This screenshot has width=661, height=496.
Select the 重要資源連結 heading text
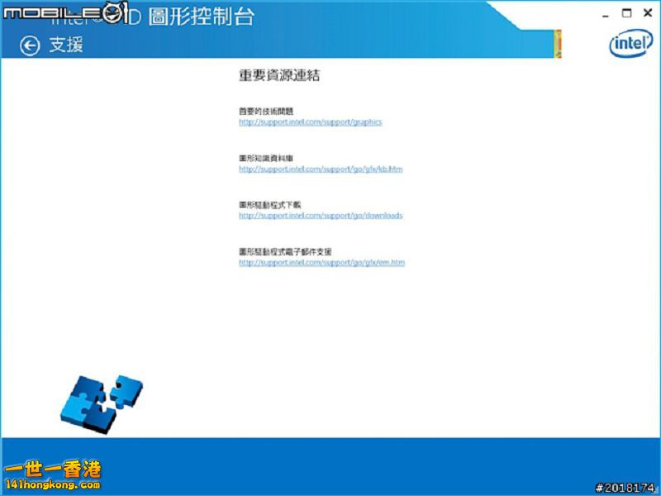[279, 75]
